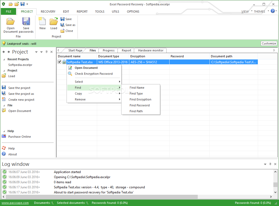Click the blue help question mark icon
The image size is (279, 206).
click(x=273, y=11)
